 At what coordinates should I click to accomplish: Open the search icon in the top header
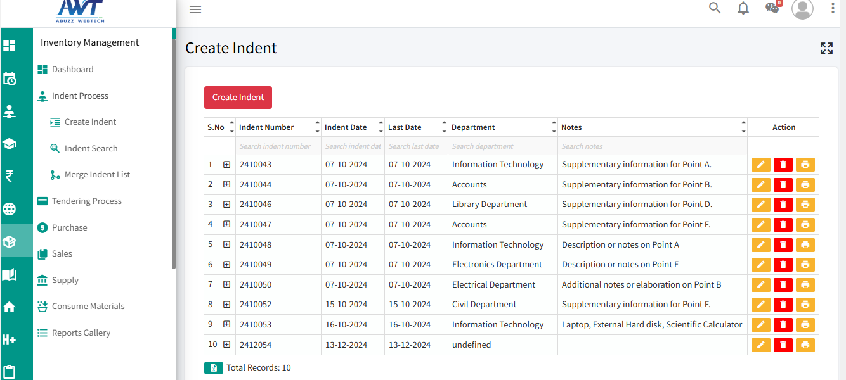pos(715,8)
